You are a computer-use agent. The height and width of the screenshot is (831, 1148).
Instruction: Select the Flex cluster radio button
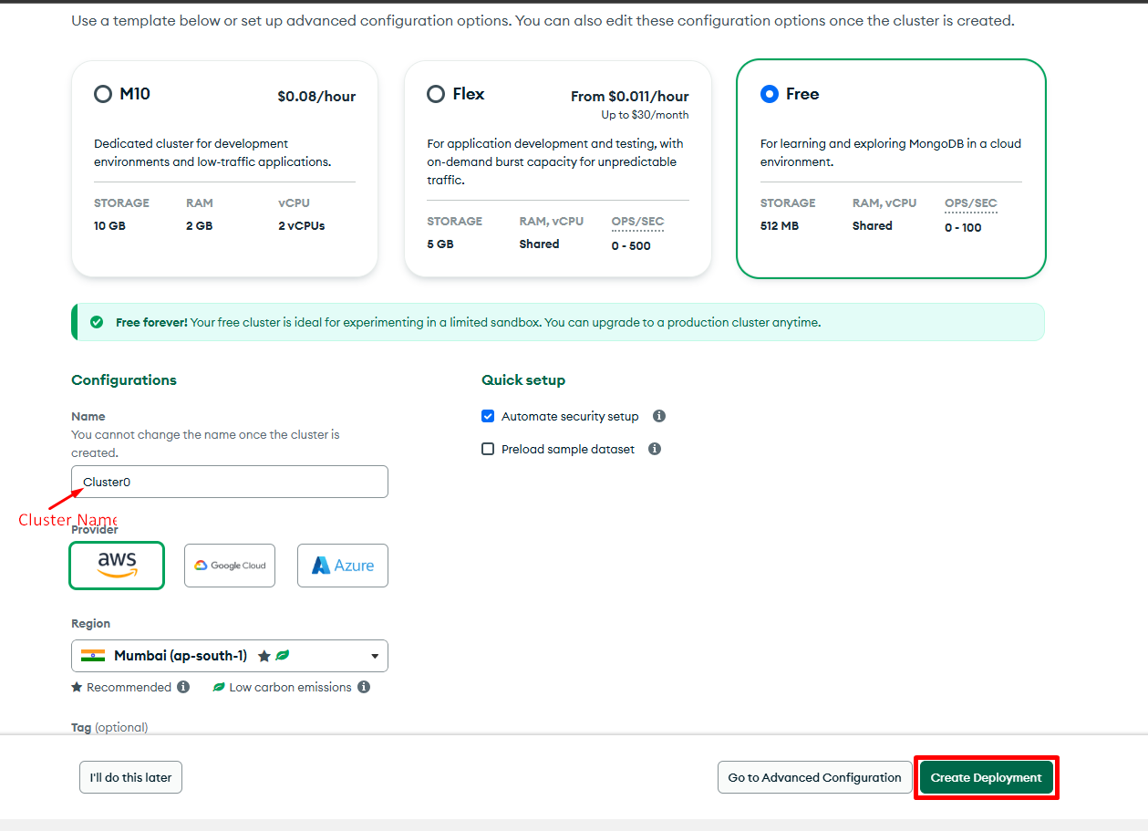point(436,94)
